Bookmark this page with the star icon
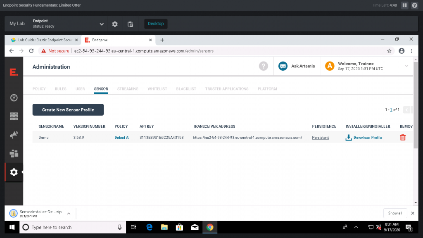 pos(389,51)
